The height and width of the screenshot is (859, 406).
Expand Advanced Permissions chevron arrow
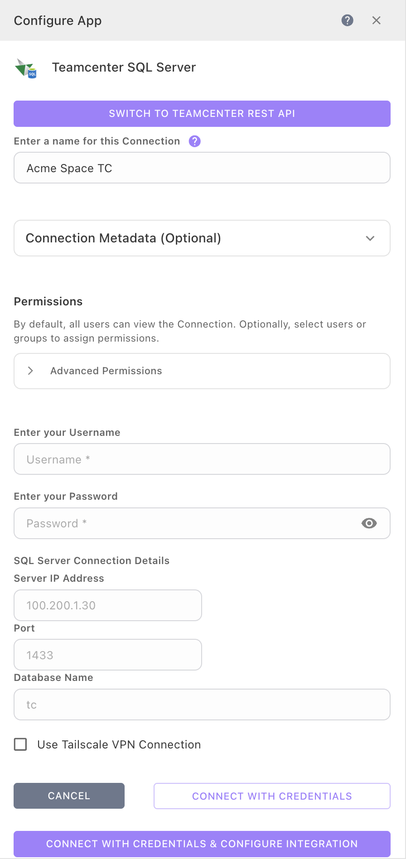[x=30, y=371]
